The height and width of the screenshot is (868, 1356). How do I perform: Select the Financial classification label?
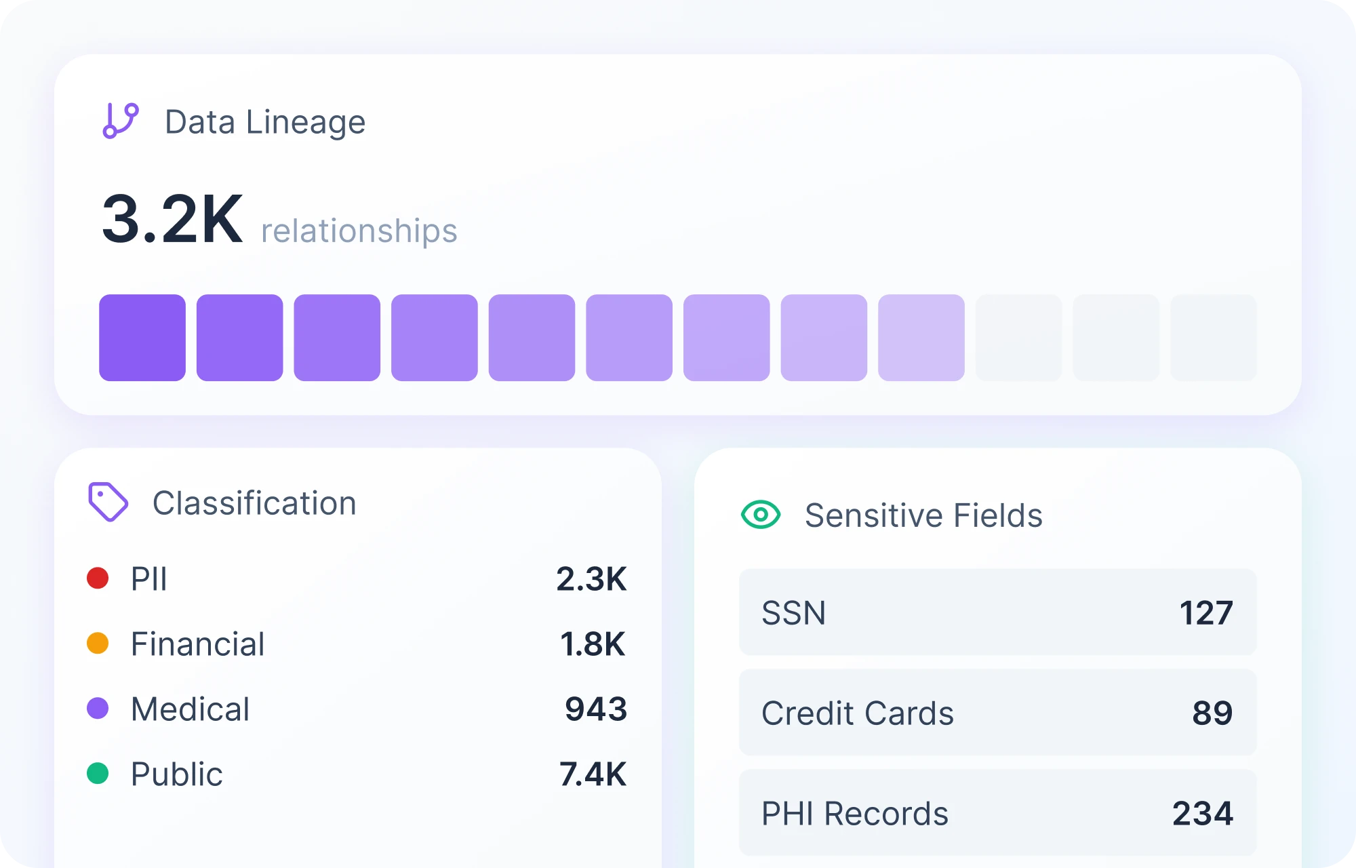[197, 644]
